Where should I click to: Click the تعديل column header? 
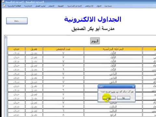[x=34, y=49]
